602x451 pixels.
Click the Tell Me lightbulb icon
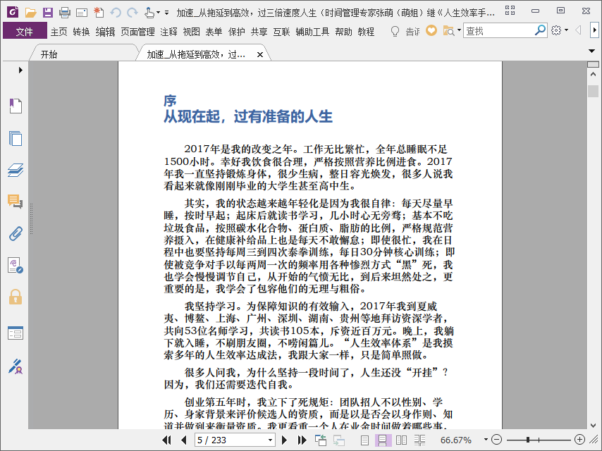[395, 31]
